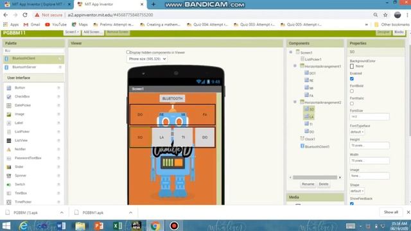The height and width of the screenshot is (231, 411).
Task: Toggle Display hidden components in Viewer
Action: [x=128, y=52]
